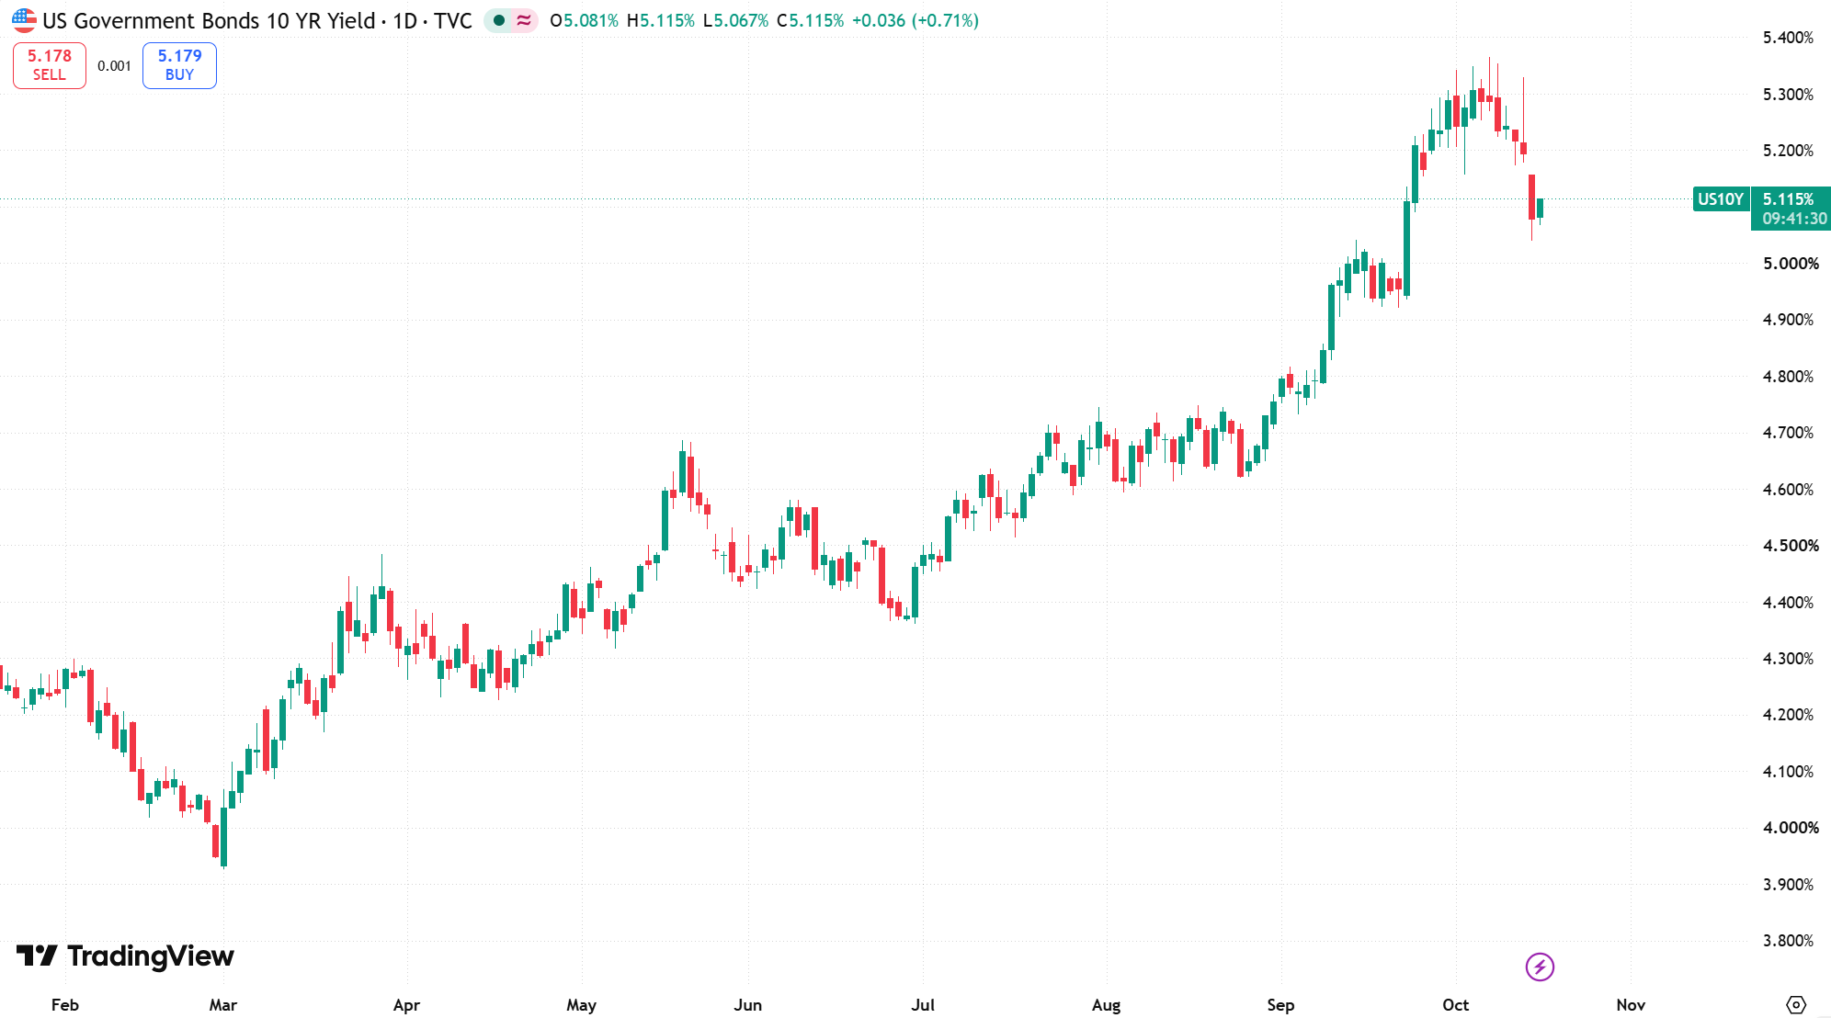Viewport: 1831px width, 1018px height.
Task: Click the 5.178 SELL button
Action: click(50, 65)
